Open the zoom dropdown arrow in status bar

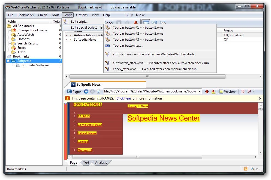click(257, 169)
